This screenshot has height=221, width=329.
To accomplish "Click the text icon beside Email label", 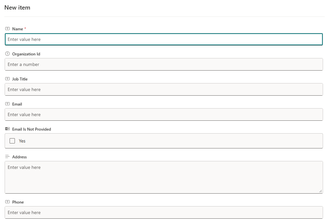I will 8,104.
